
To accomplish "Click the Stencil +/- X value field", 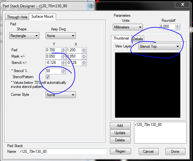I will click(74, 63).
